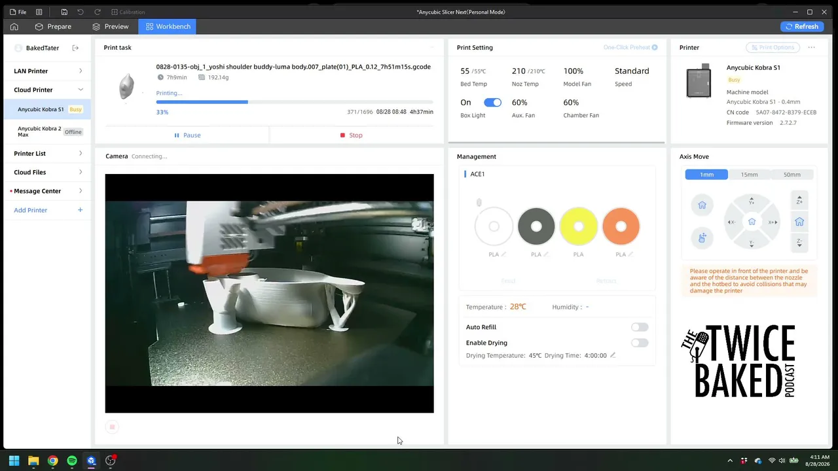
Task: Click the 55 bed temperature value
Action: tap(465, 71)
